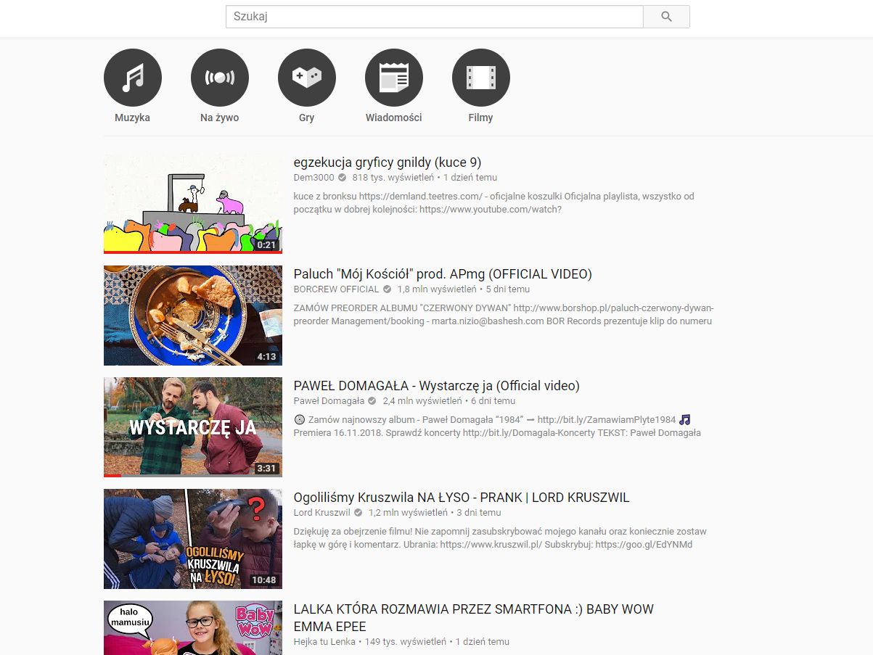Click description starting 'kuce z bronksu'

click(x=493, y=203)
